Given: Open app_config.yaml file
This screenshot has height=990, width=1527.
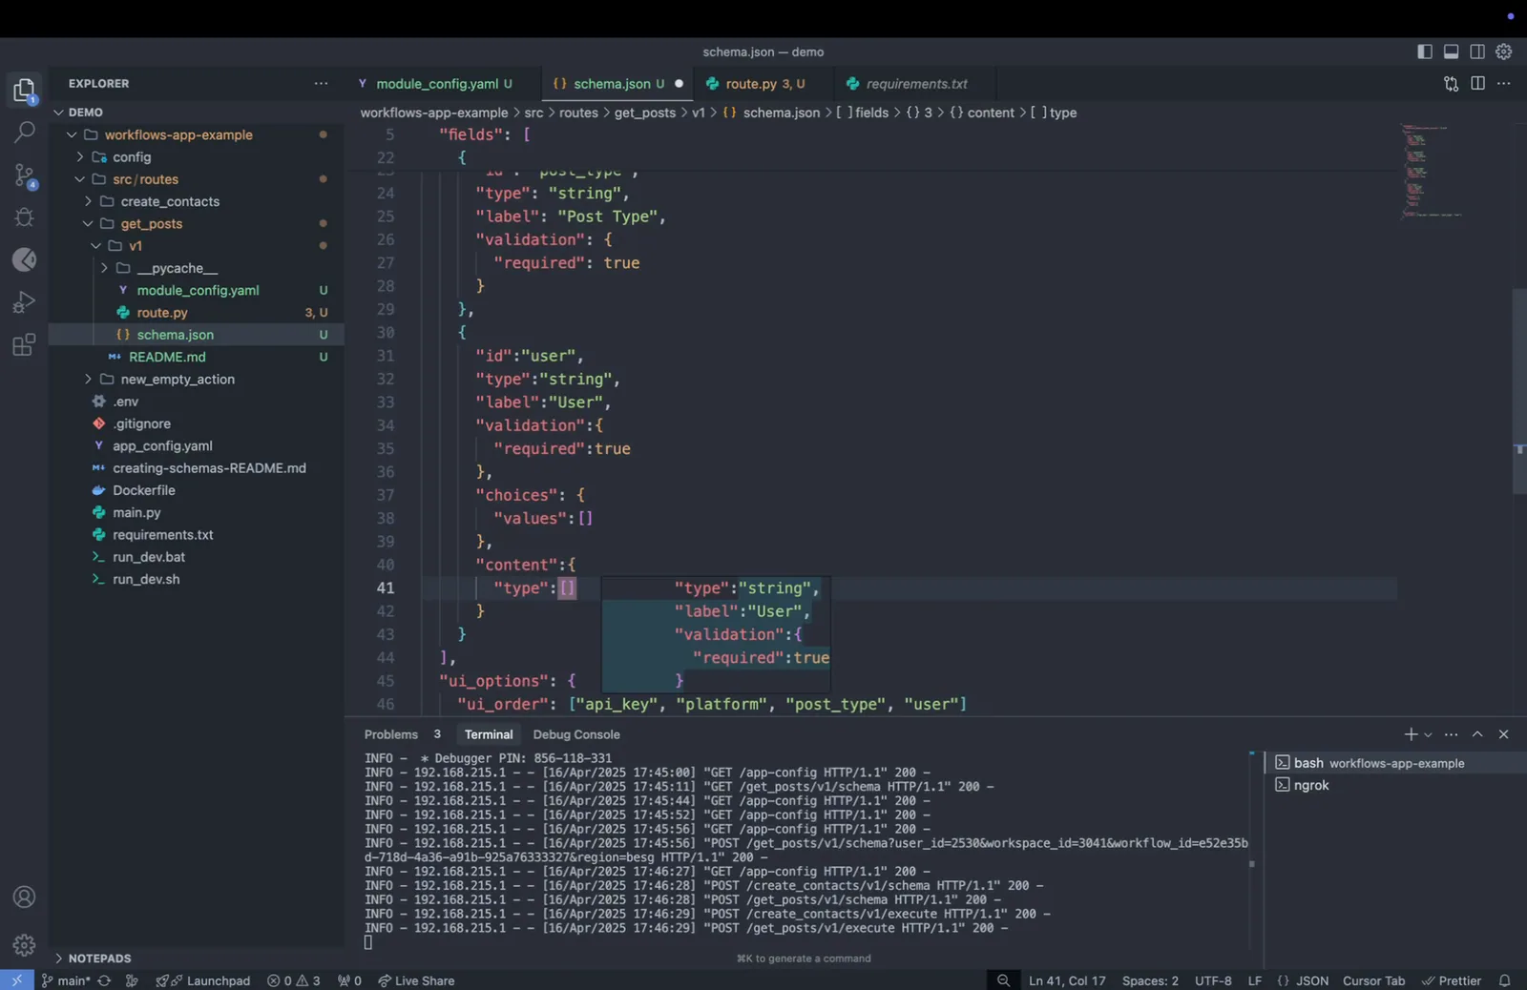Looking at the screenshot, I should click(x=197, y=446).
